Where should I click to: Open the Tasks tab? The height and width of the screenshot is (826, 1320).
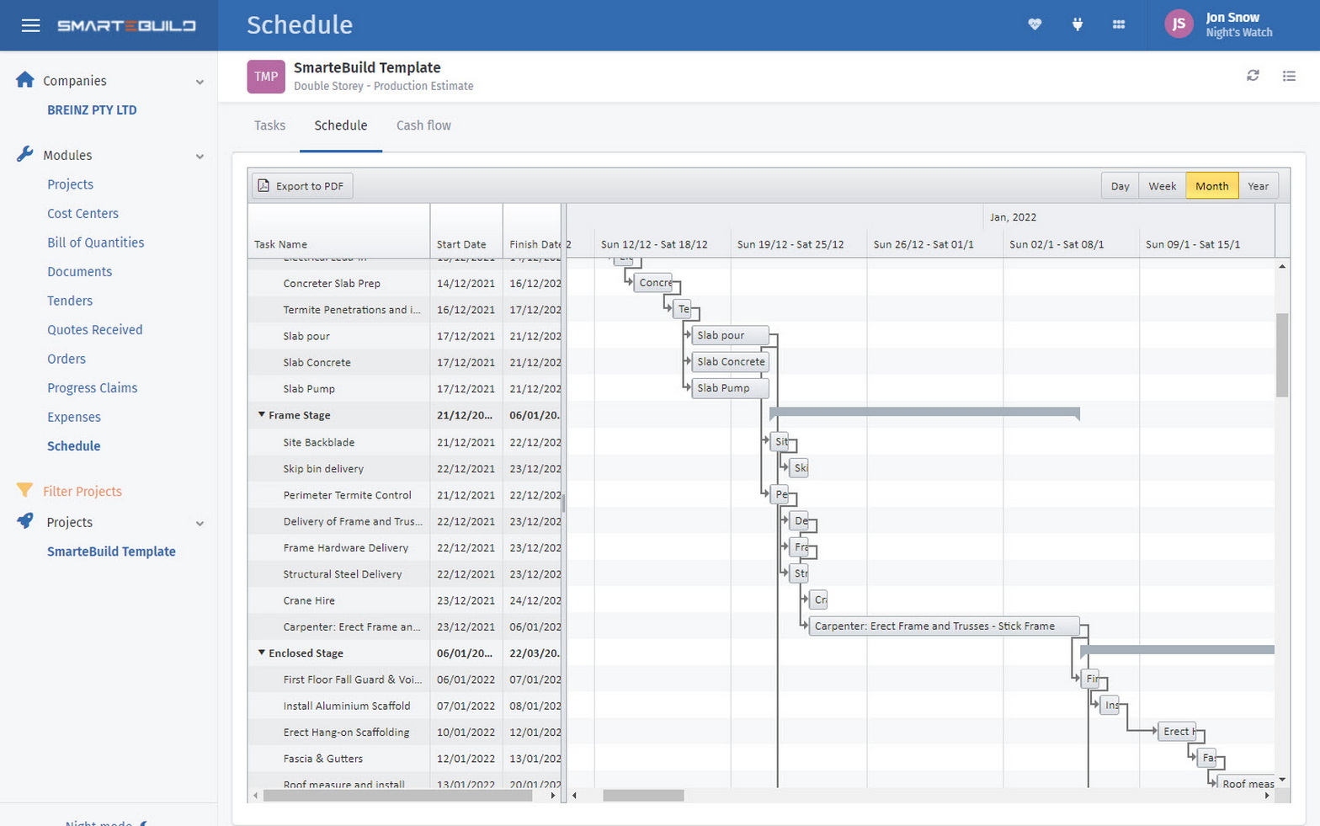pyautogui.click(x=269, y=125)
